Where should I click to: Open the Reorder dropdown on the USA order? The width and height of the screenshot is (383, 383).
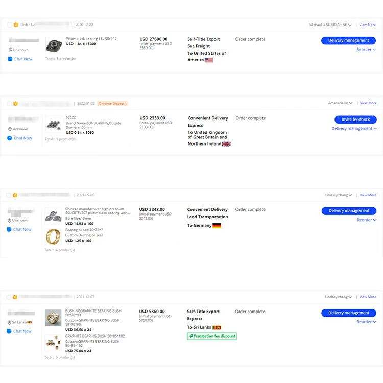point(366,50)
